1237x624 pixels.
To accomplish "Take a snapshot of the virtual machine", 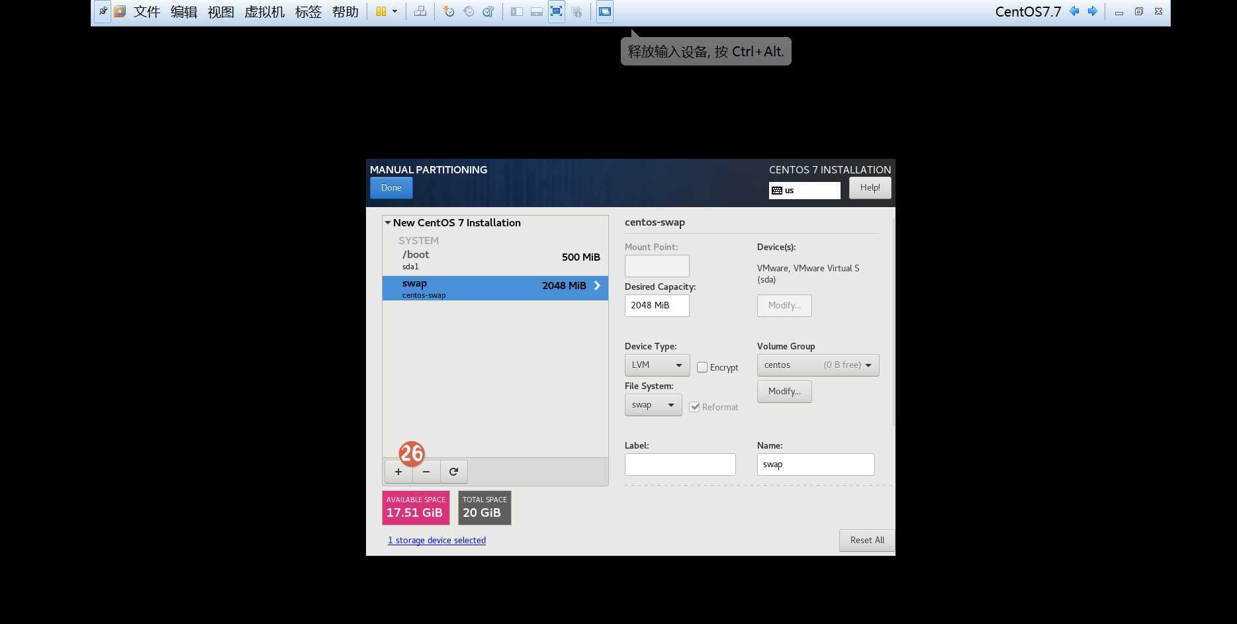I will pyautogui.click(x=449, y=11).
